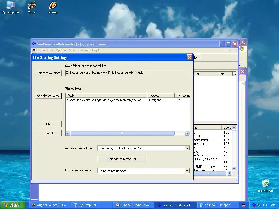Image resolution: width=279 pixels, height=209 pixels.
Task: Click the network connection tray icon
Action: (259, 205)
